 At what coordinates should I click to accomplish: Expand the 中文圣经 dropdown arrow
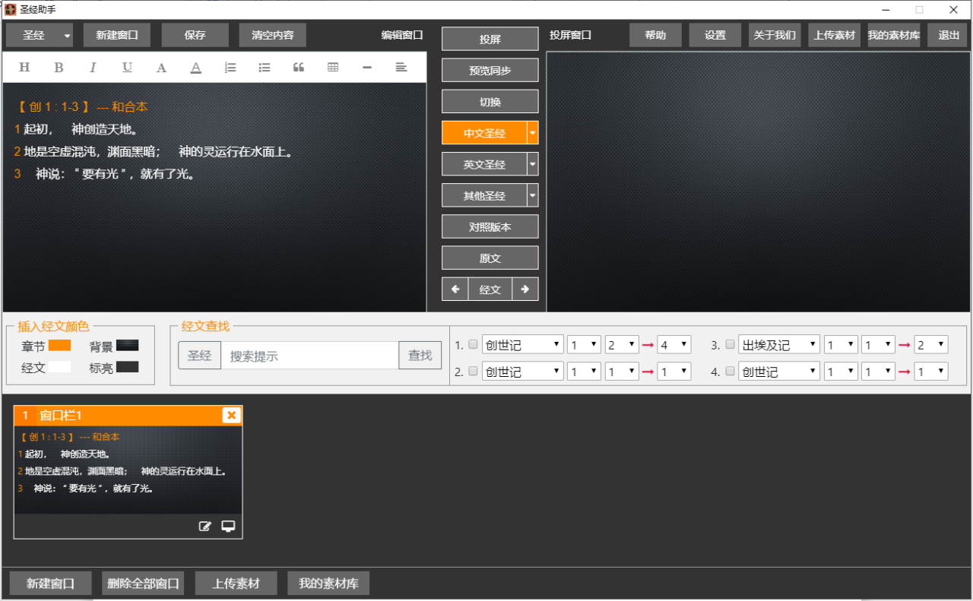point(533,133)
